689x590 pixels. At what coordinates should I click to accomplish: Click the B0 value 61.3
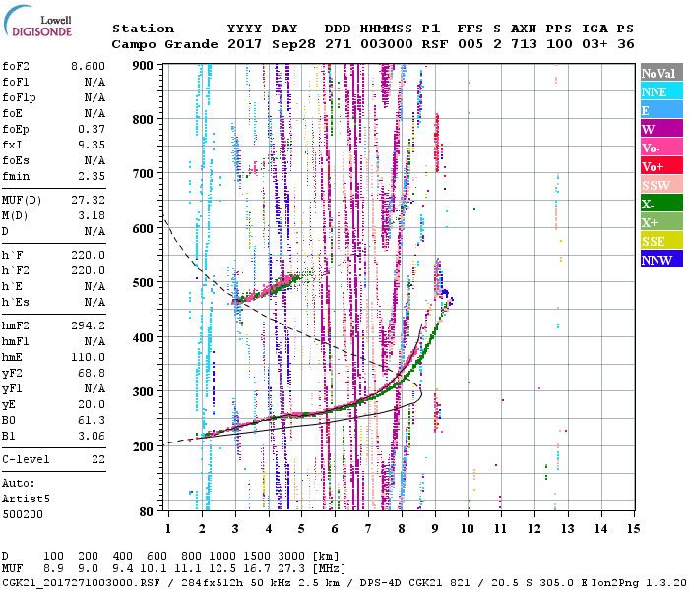[x=92, y=420]
